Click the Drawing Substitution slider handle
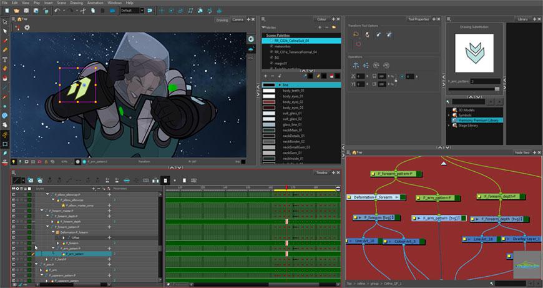The height and width of the screenshot is (288, 543). tap(497, 89)
